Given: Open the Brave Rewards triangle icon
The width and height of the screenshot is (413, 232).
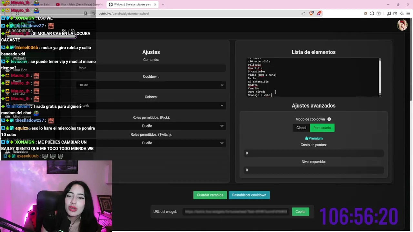Looking at the screenshot, I should 319,13.
